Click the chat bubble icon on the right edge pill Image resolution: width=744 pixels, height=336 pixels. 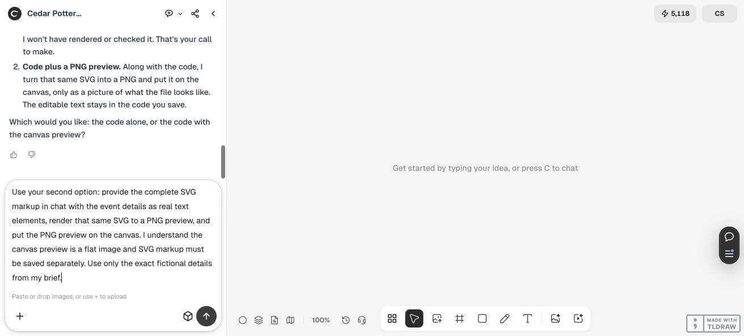(x=729, y=237)
